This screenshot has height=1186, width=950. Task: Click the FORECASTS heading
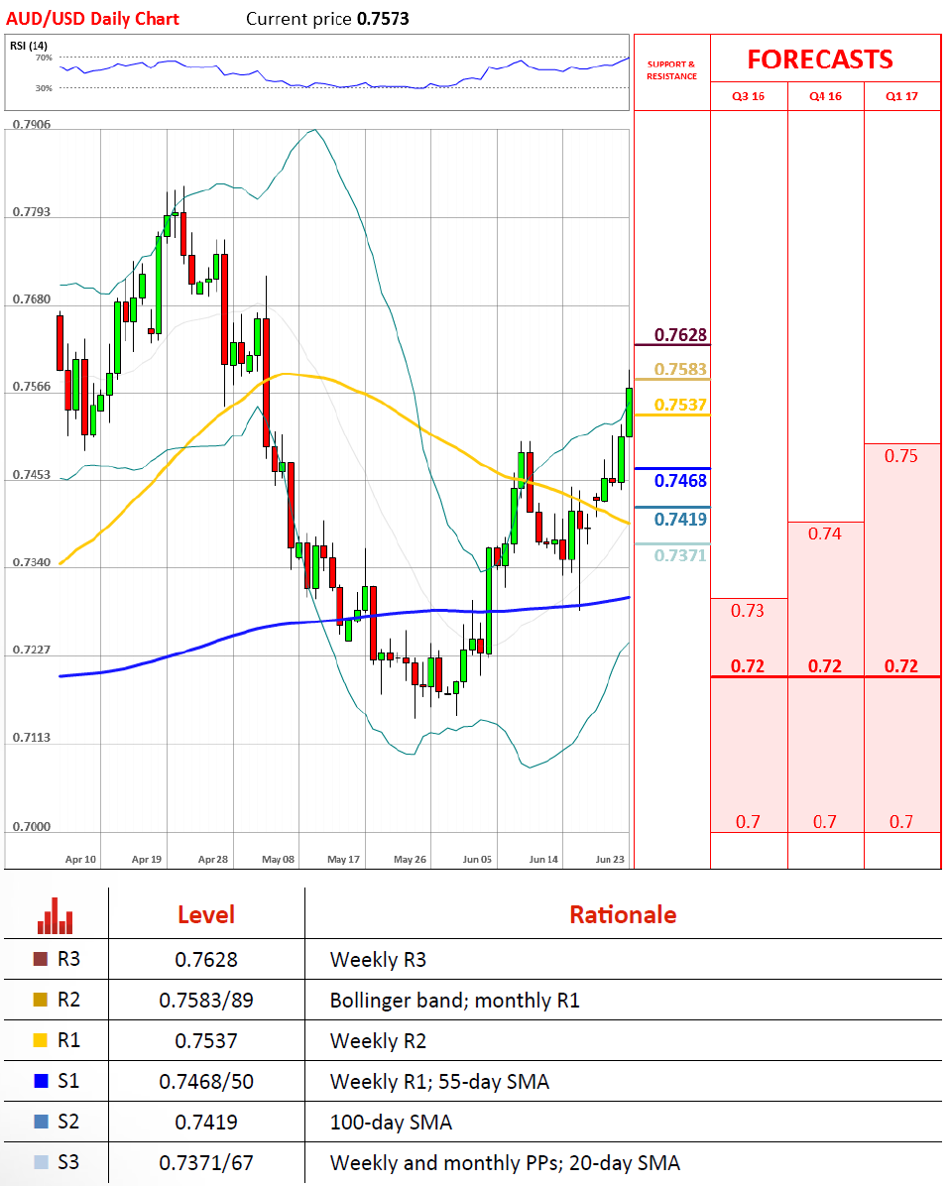tap(819, 59)
